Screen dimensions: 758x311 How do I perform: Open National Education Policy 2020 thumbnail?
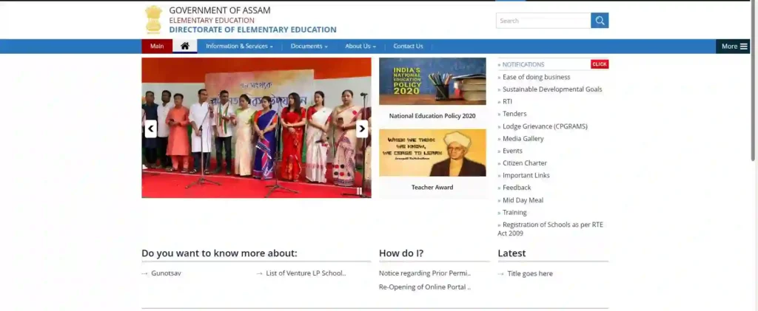click(432, 81)
